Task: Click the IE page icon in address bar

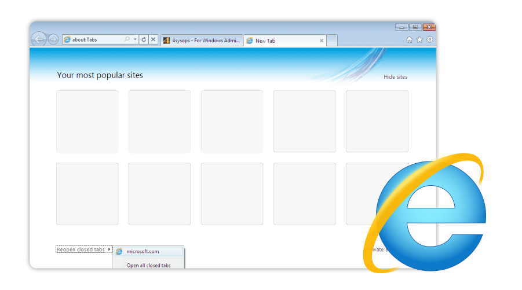Action: tap(67, 39)
